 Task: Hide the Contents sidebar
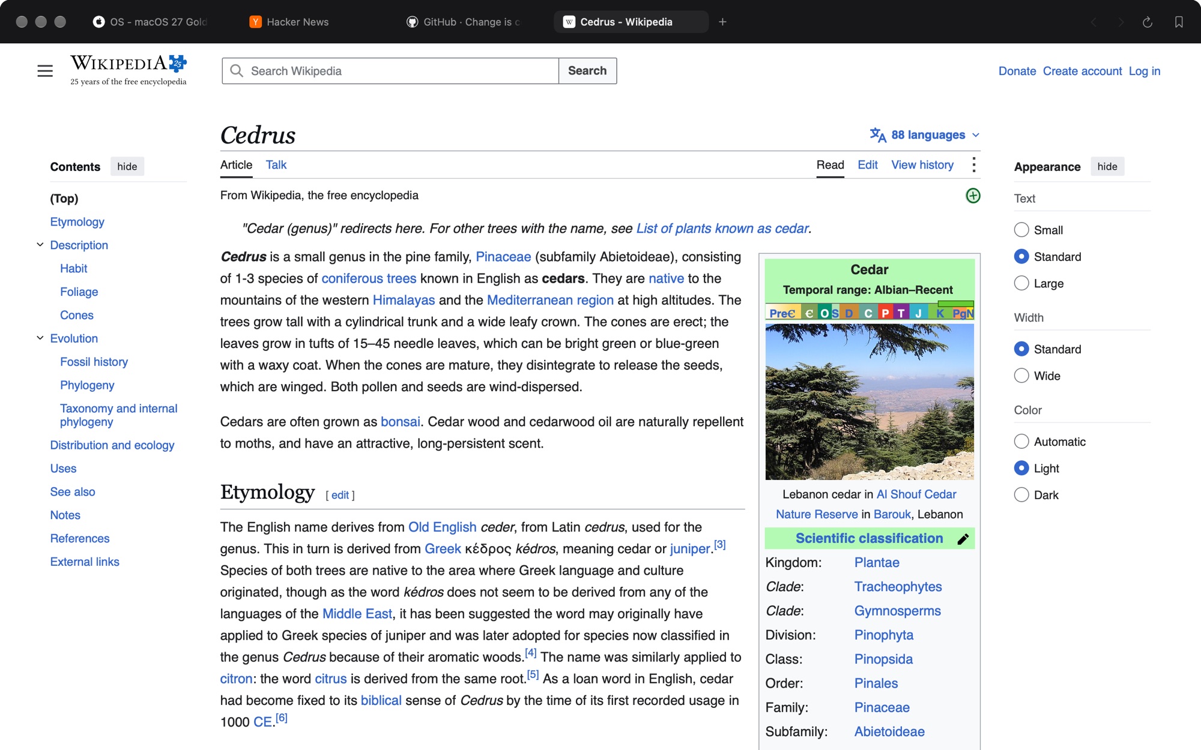point(127,167)
